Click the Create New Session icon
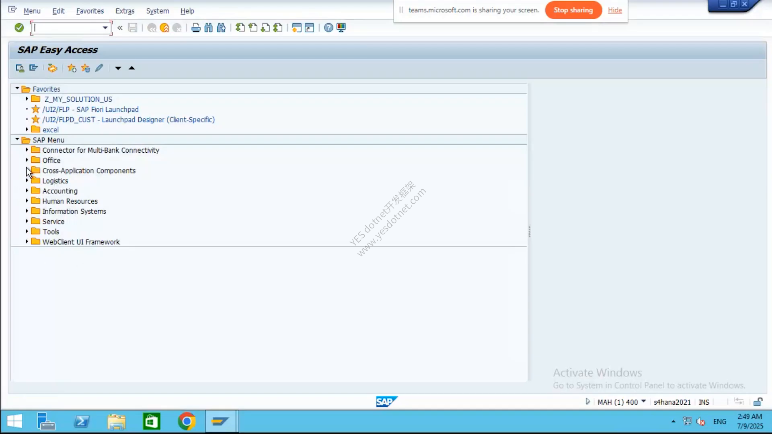Viewport: 772px width, 434px height. point(297,28)
